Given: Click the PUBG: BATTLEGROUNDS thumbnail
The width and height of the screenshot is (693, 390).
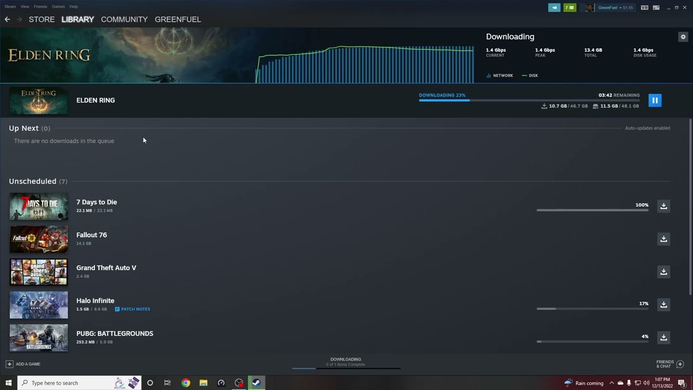Looking at the screenshot, I should coord(38,337).
